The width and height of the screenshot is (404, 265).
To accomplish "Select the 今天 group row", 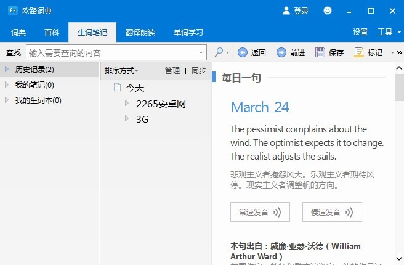I will 135,88.
